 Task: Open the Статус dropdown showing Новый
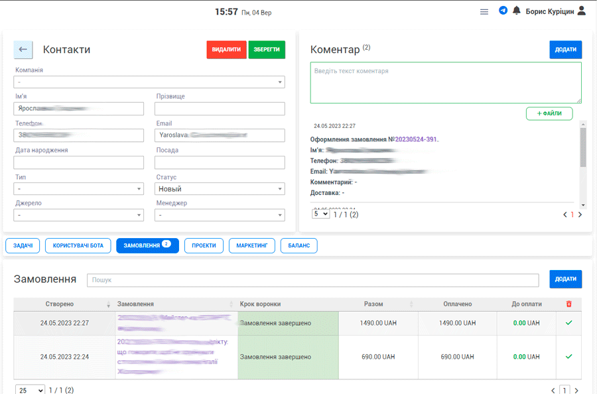[x=220, y=189]
